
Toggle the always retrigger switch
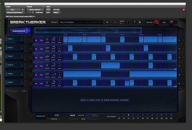pos(88,115)
